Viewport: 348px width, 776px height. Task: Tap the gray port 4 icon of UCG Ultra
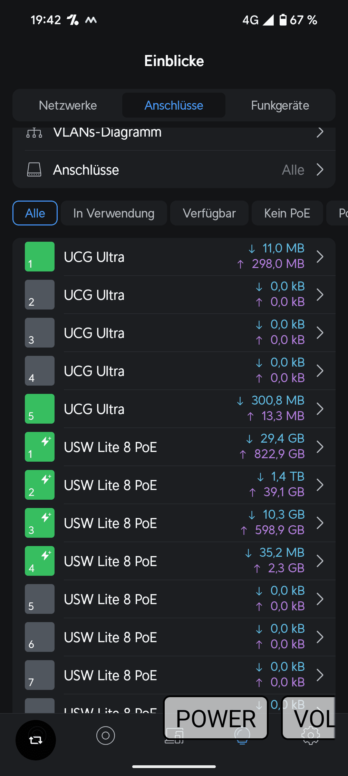click(40, 371)
